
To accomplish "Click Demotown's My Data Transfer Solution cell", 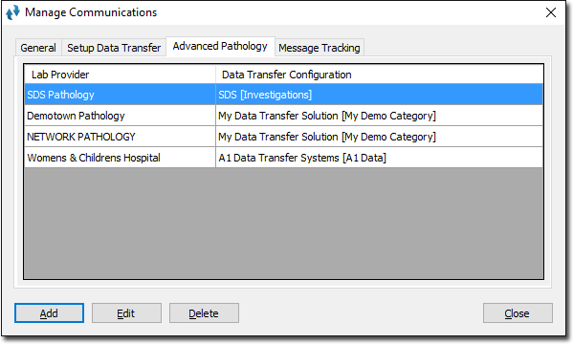I will pos(380,116).
